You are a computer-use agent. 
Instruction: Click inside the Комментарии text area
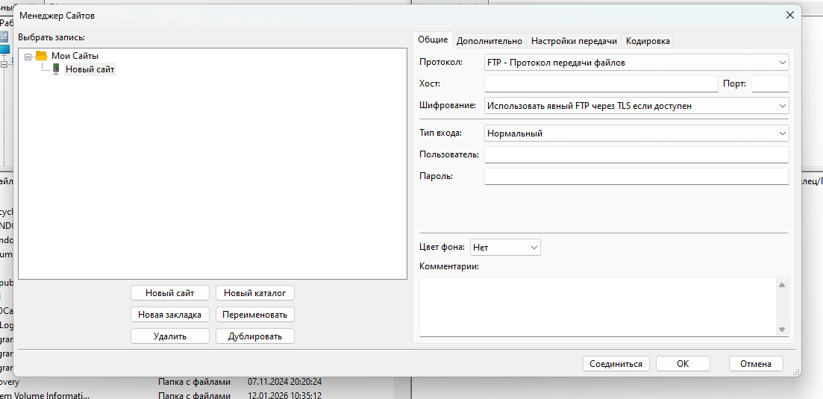click(x=598, y=307)
